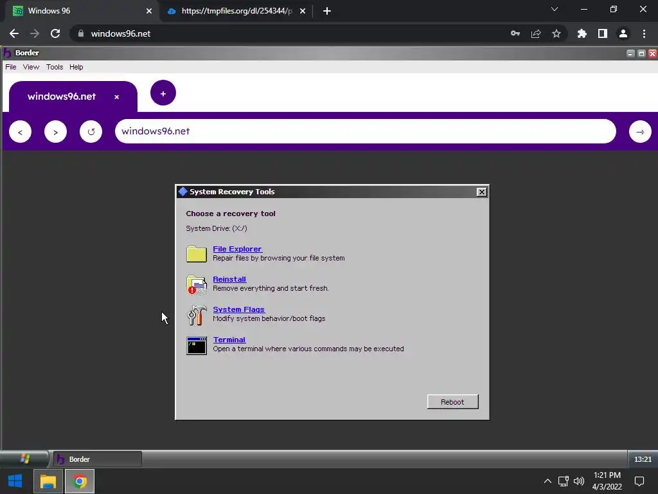Open the Help menu in Border
The width and height of the screenshot is (658, 494).
click(76, 67)
